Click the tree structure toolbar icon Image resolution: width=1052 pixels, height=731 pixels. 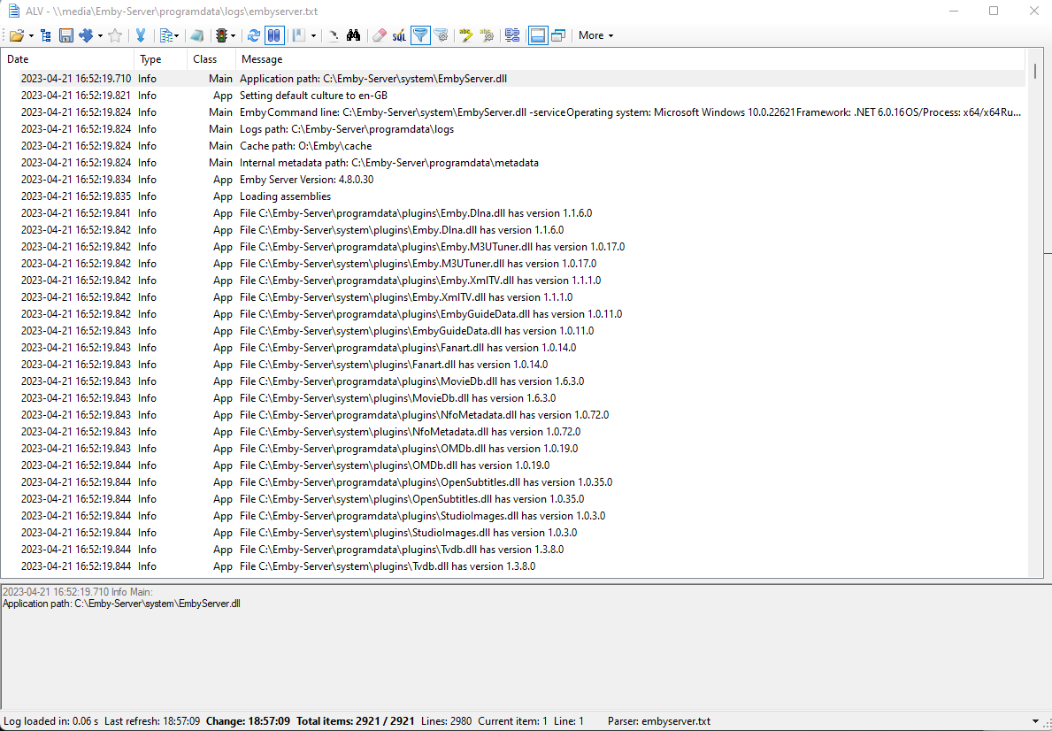[46, 35]
